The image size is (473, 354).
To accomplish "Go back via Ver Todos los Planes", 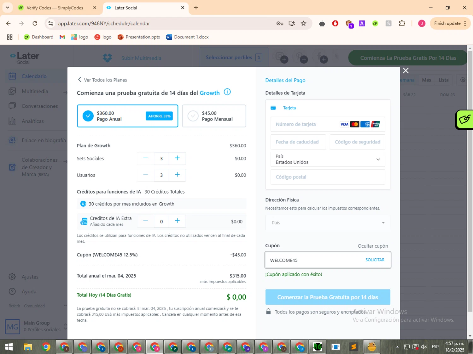I will point(102,80).
